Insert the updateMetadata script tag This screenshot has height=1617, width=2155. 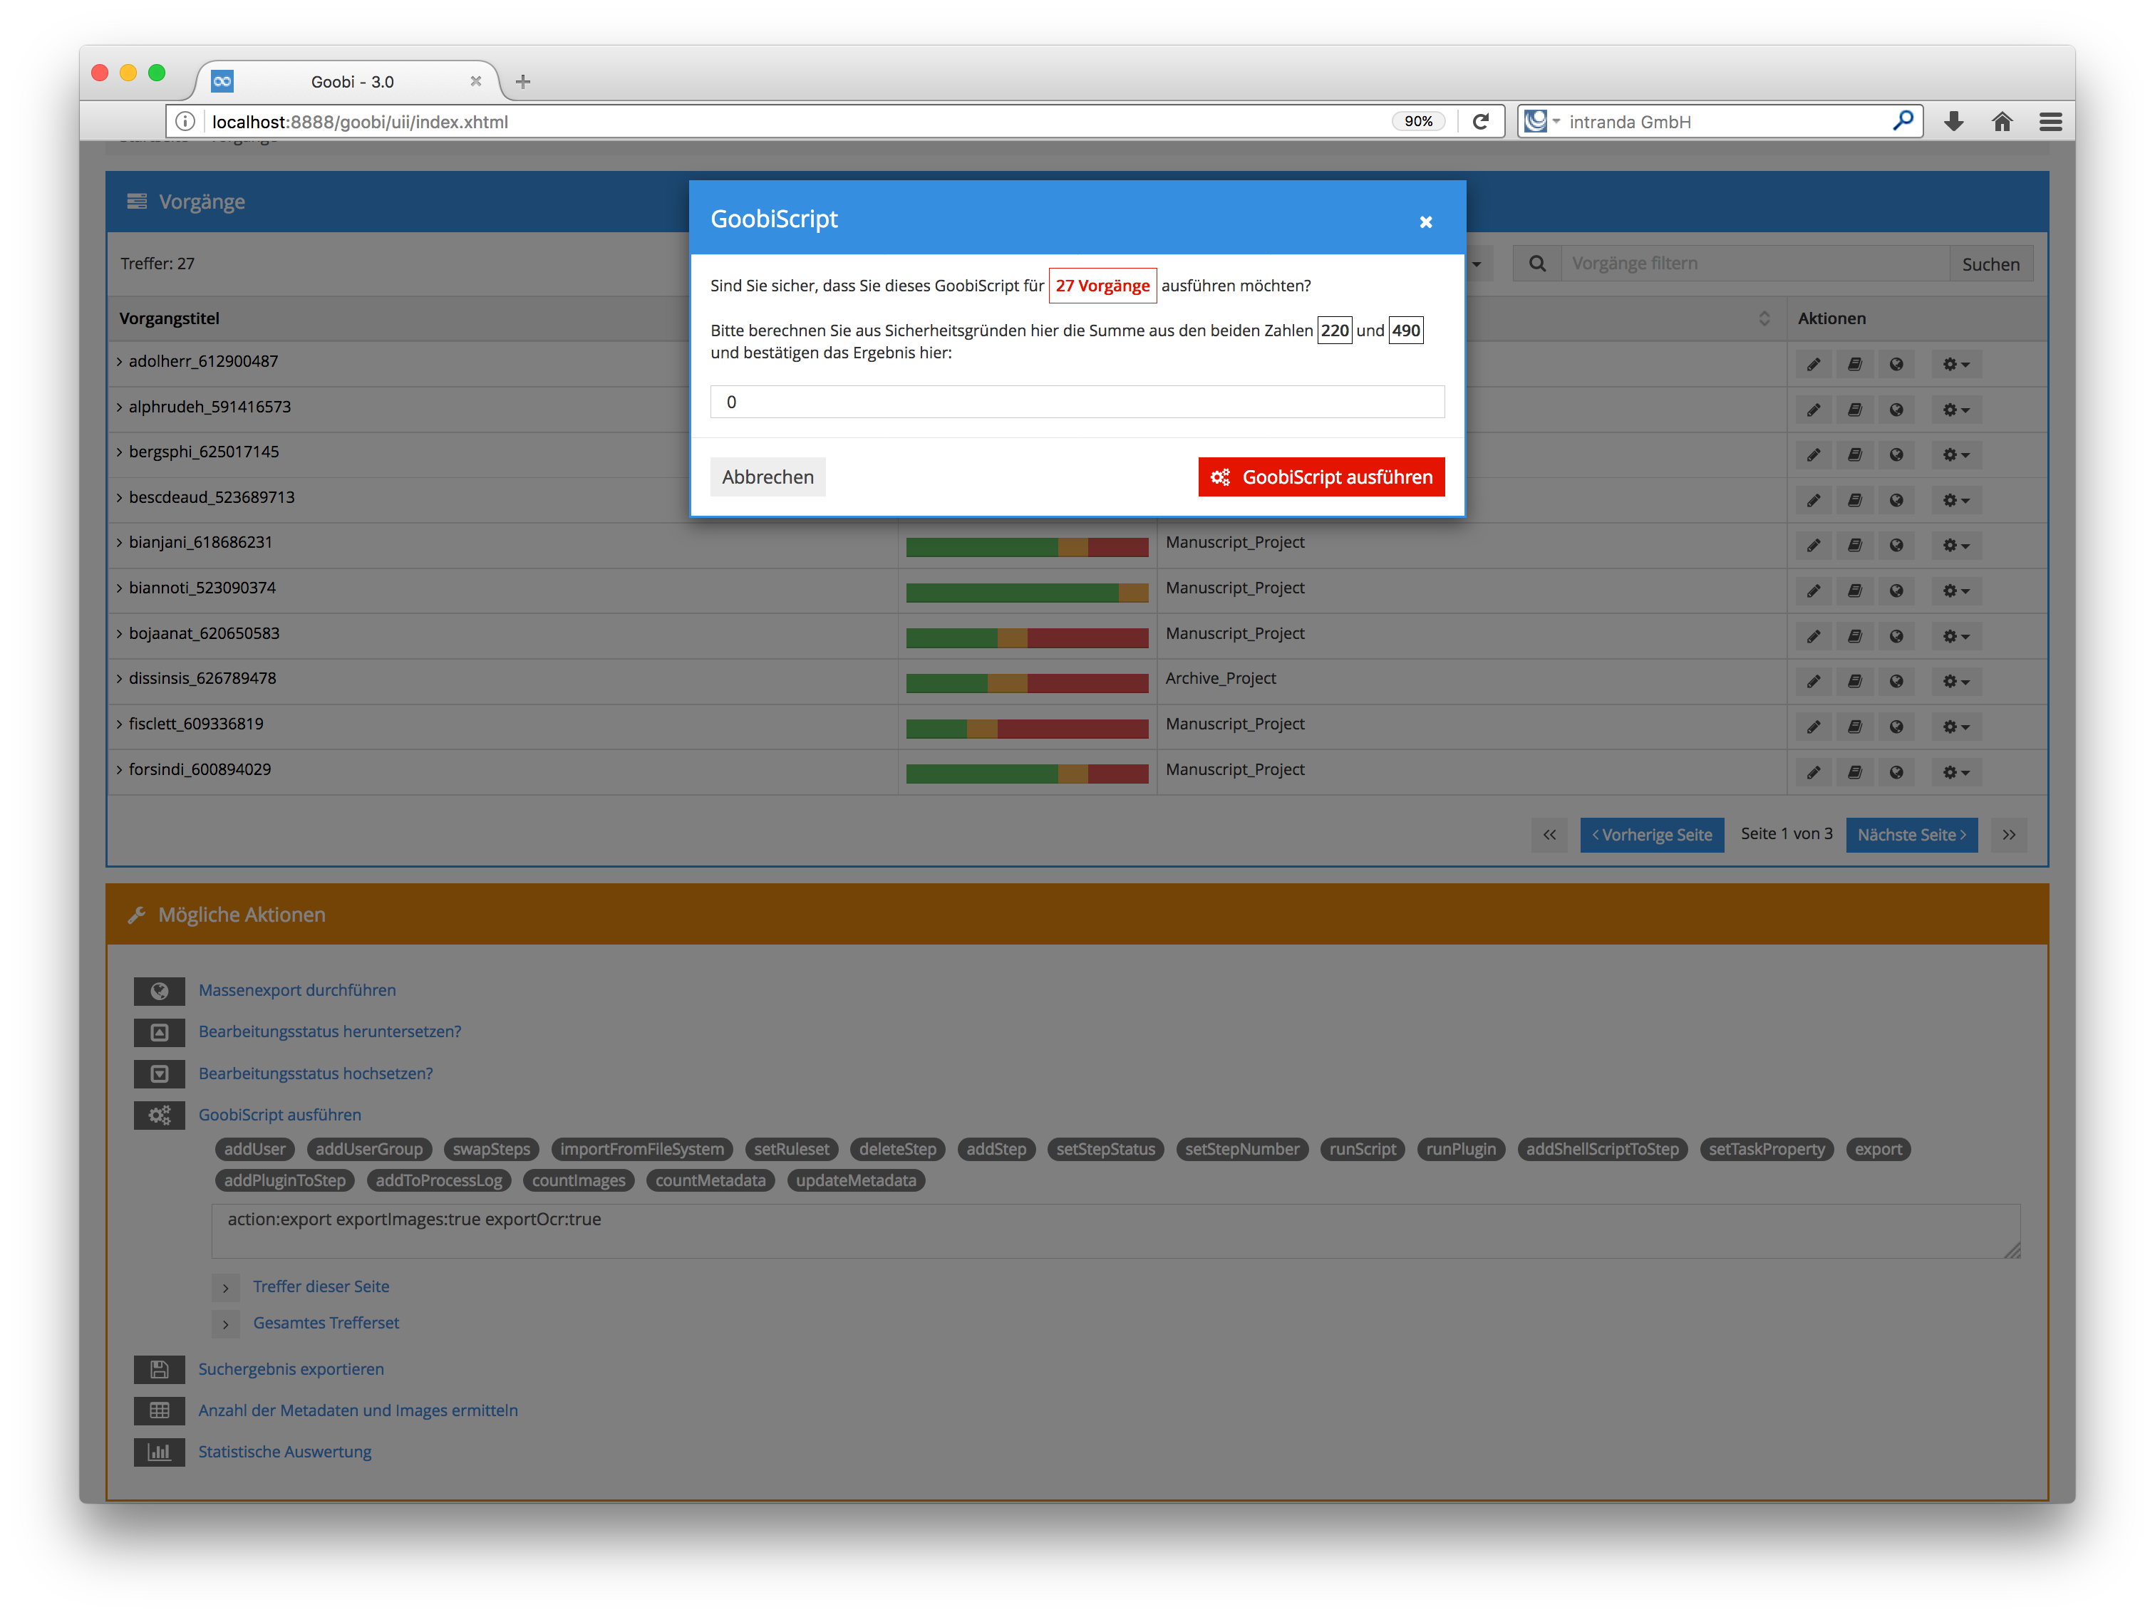click(857, 1180)
